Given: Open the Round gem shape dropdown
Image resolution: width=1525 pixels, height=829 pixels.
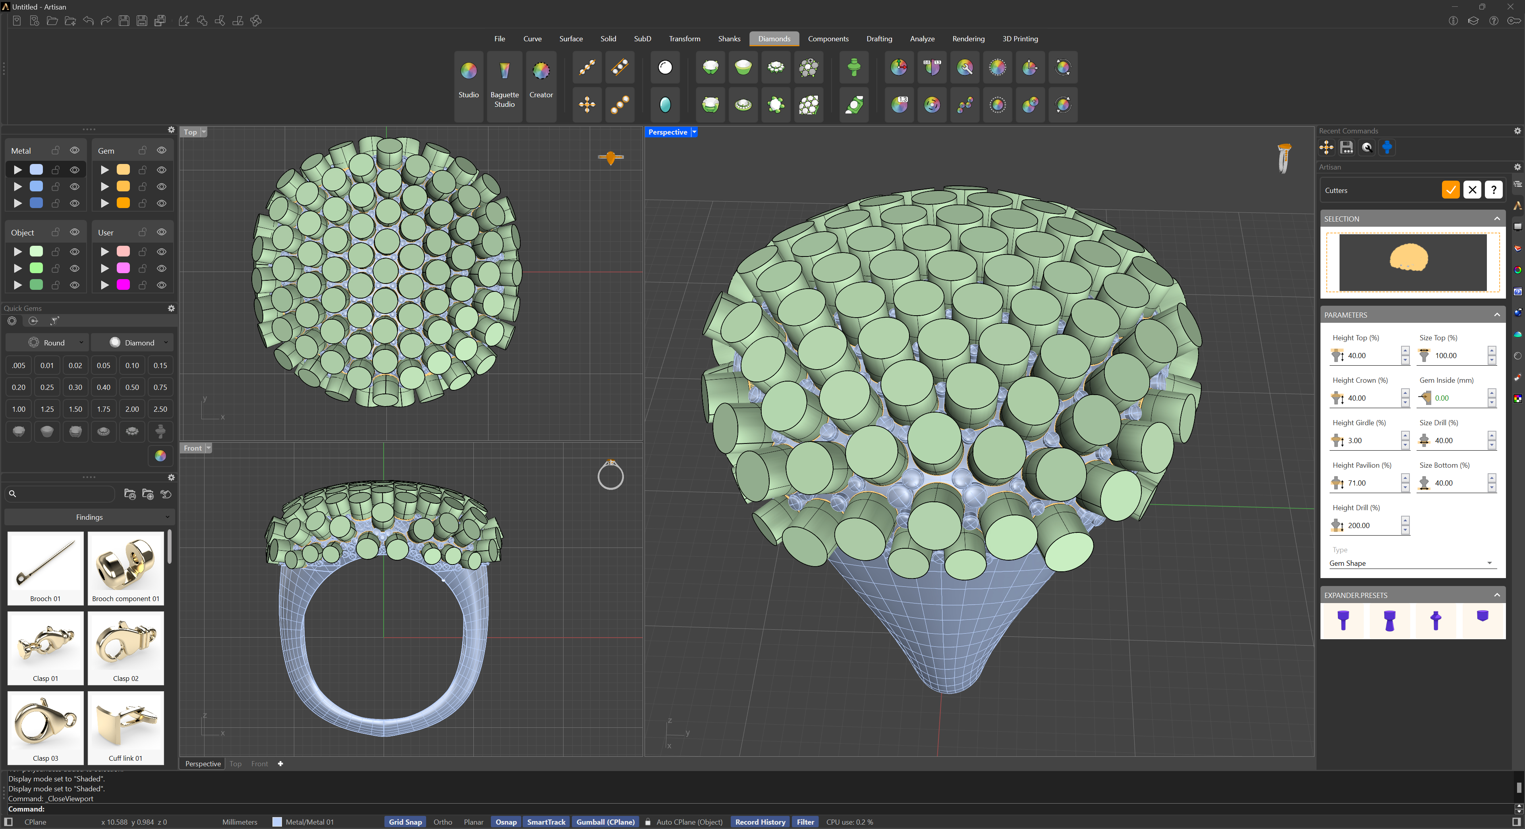Looking at the screenshot, I should [x=47, y=343].
